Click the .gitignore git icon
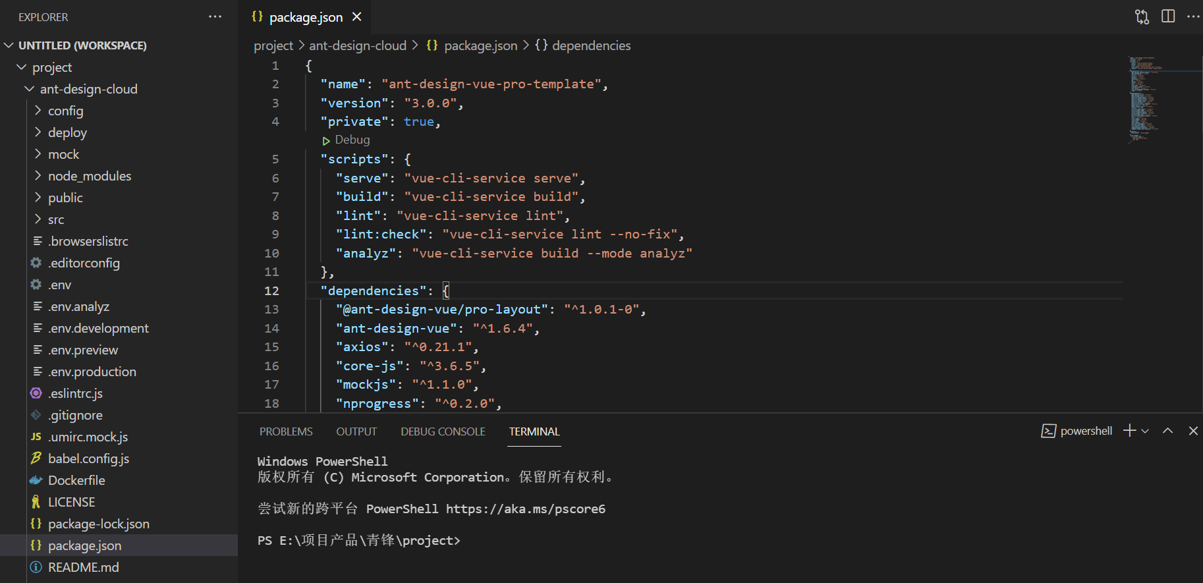Viewport: 1203px width, 583px height. click(36, 415)
